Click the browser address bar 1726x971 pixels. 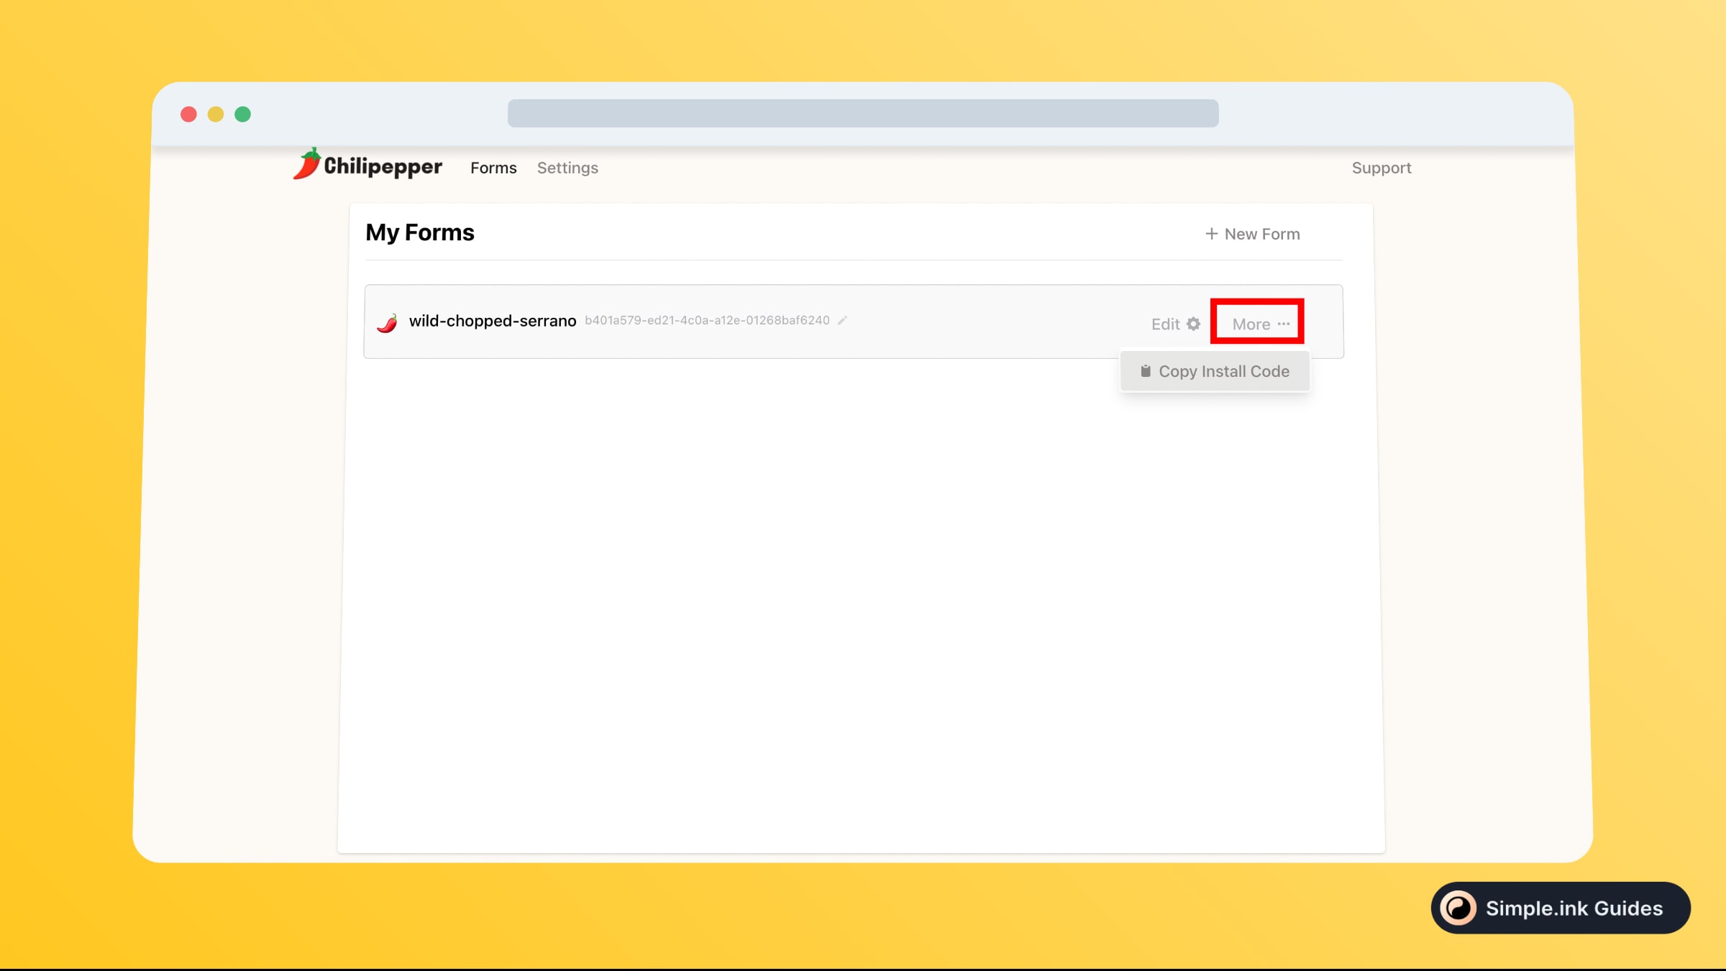coord(863,113)
